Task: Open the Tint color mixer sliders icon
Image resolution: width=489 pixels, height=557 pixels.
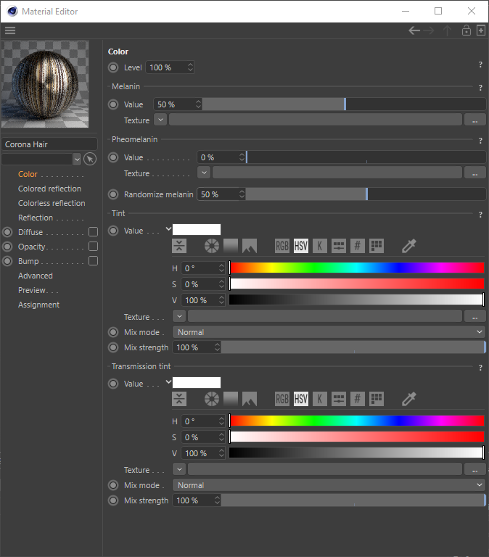Action: point(339,246)
